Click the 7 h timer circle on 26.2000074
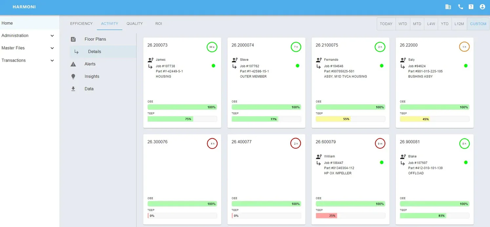 click(x=296, y=47)
